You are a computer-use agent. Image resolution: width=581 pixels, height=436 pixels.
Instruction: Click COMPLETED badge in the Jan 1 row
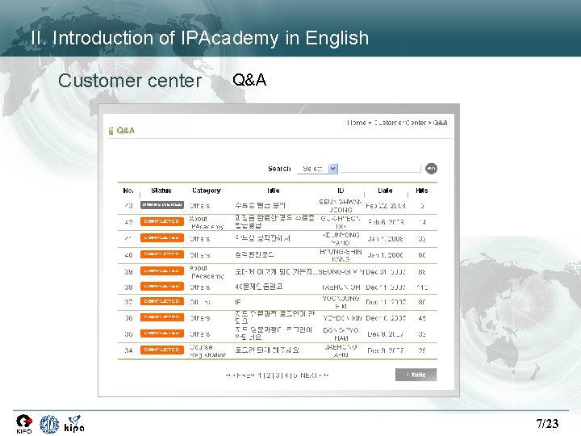[x=162, y=254]
